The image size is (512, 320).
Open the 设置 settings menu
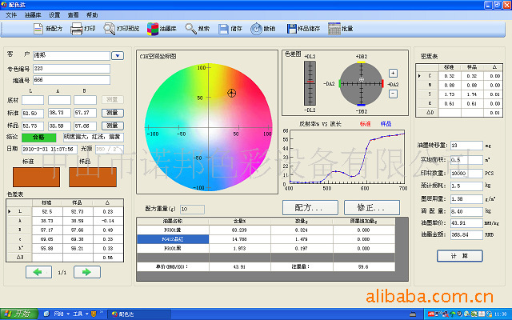point(54,15)
